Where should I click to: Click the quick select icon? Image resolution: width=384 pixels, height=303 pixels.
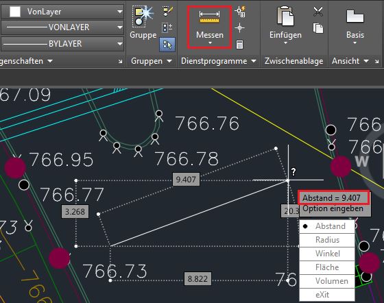tap(240, 12)
